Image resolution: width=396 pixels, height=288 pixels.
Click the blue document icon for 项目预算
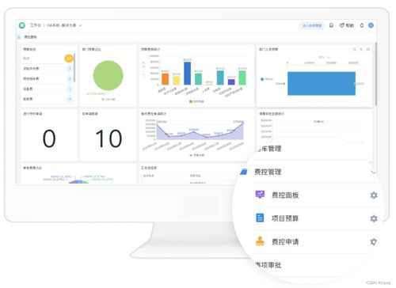coord(260,218)
